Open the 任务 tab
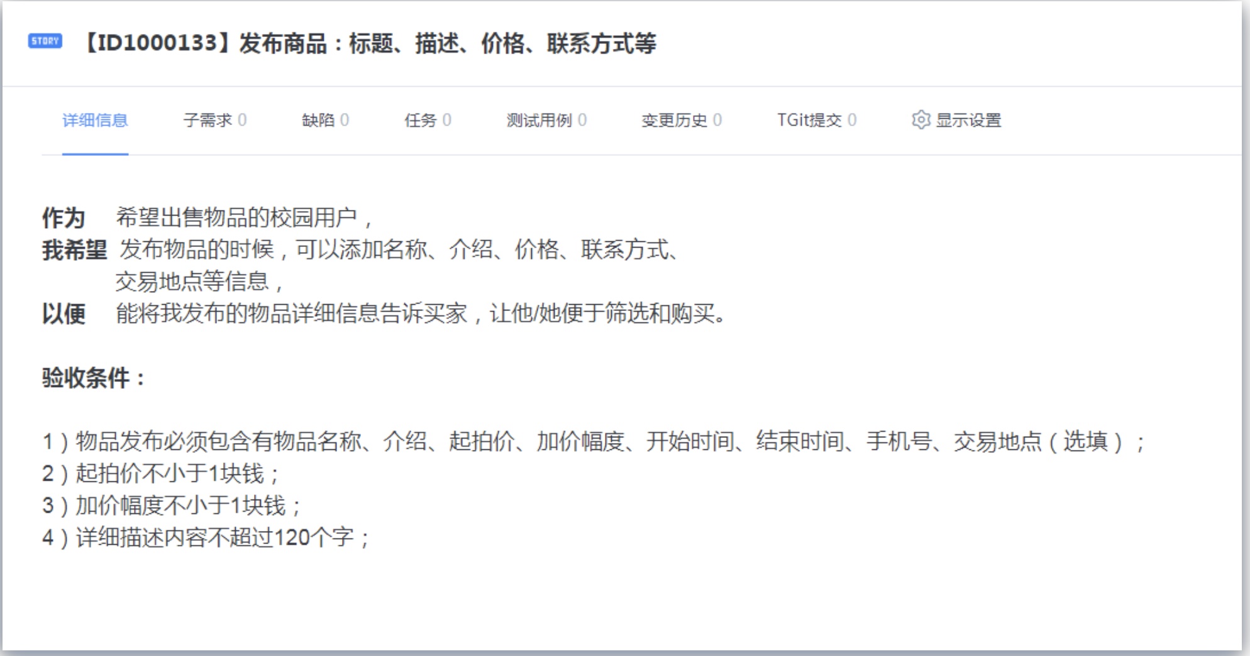The height and width of the screenshot is (656, 1250). [428, 120]
